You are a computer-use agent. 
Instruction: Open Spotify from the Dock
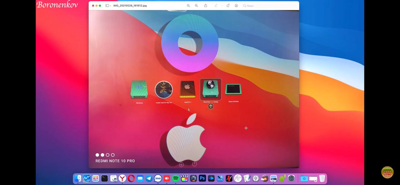176,178
